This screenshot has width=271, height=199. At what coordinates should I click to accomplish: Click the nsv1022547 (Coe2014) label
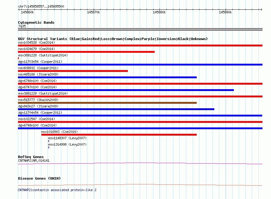tap(37, 119)
